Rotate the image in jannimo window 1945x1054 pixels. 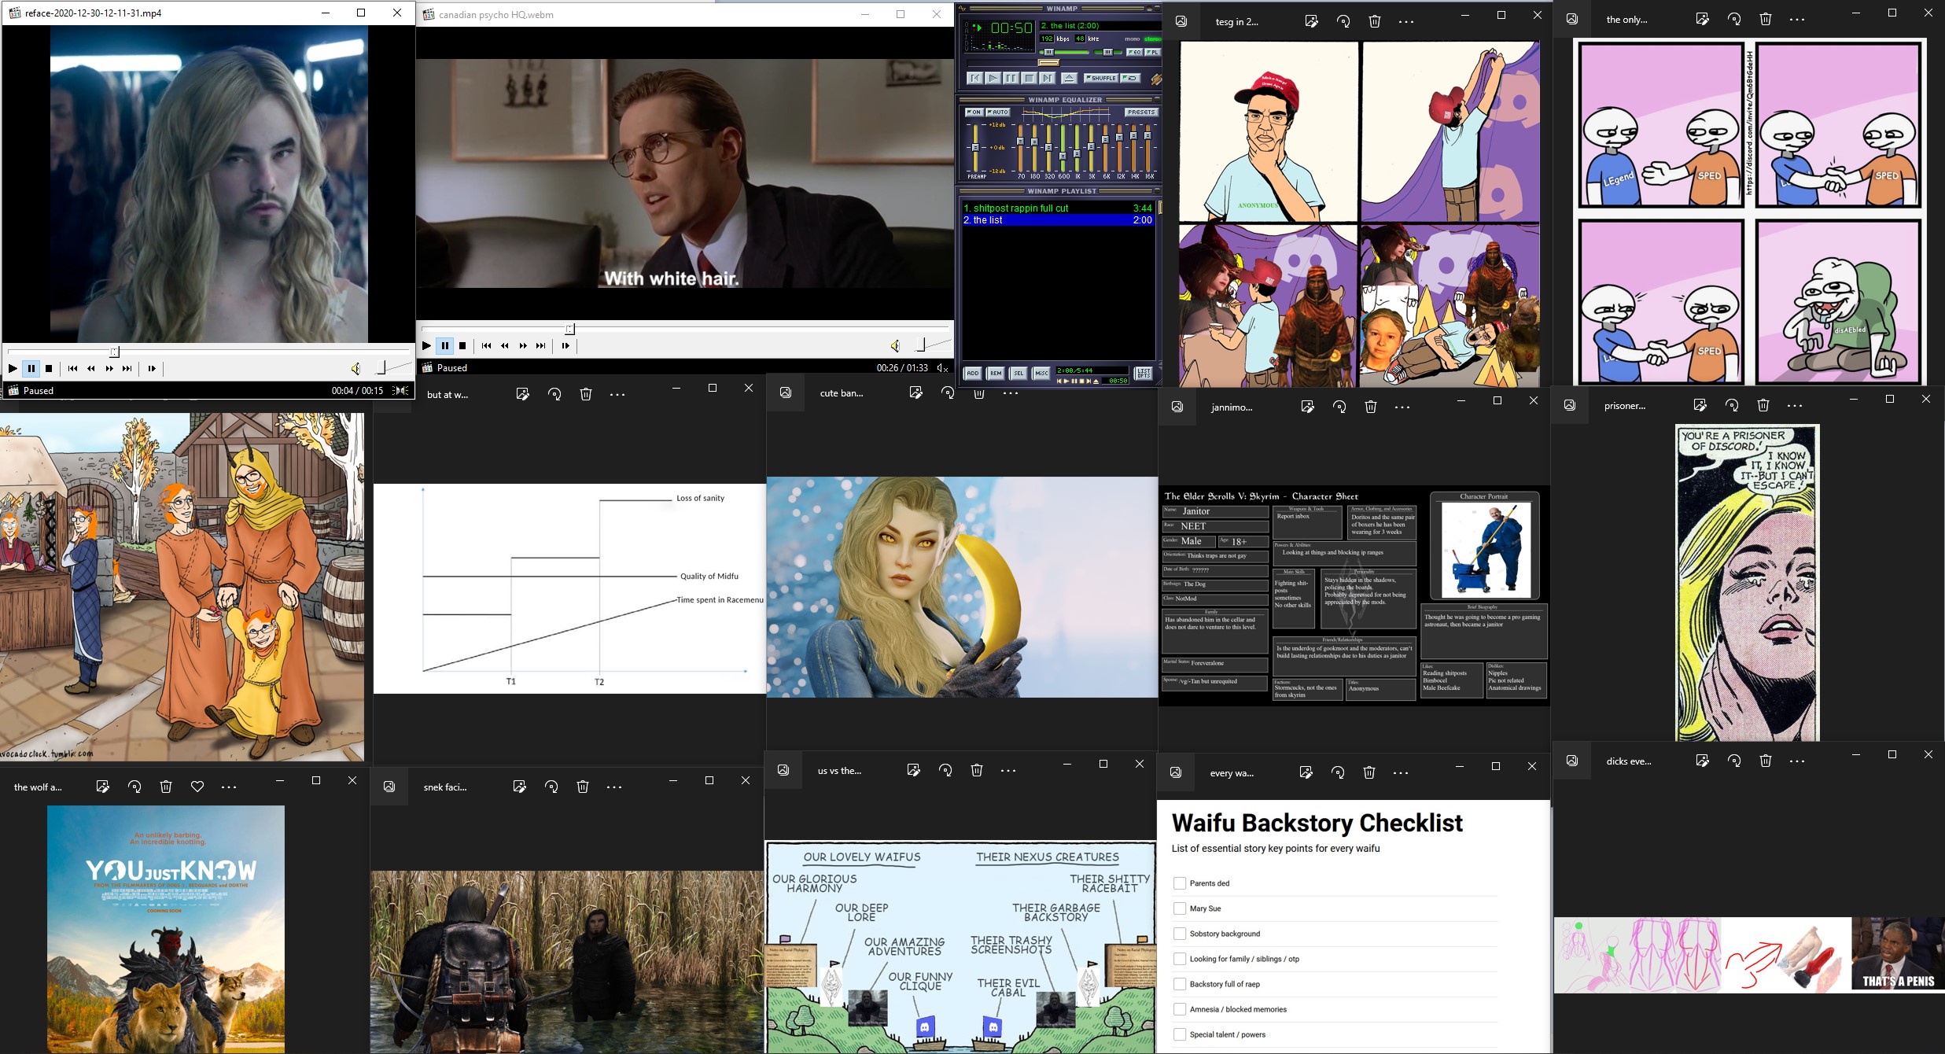point(1339,407)
